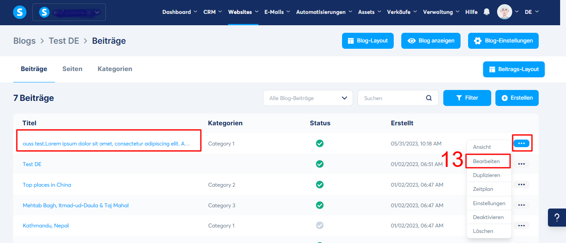Viewport: 566px width, 243px height.
Task: Expand the Assets menu
Action: 369,12
